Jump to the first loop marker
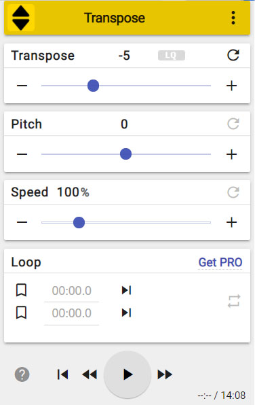255x405 pixels. (126, 290)
